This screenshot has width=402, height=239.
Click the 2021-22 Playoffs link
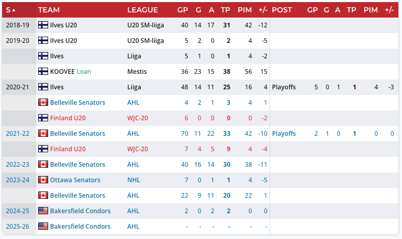(284, 133)
